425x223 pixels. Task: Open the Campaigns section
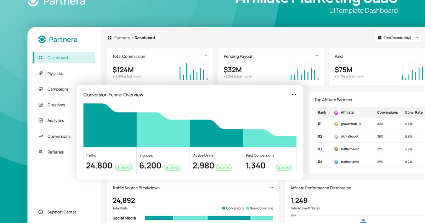58,89
